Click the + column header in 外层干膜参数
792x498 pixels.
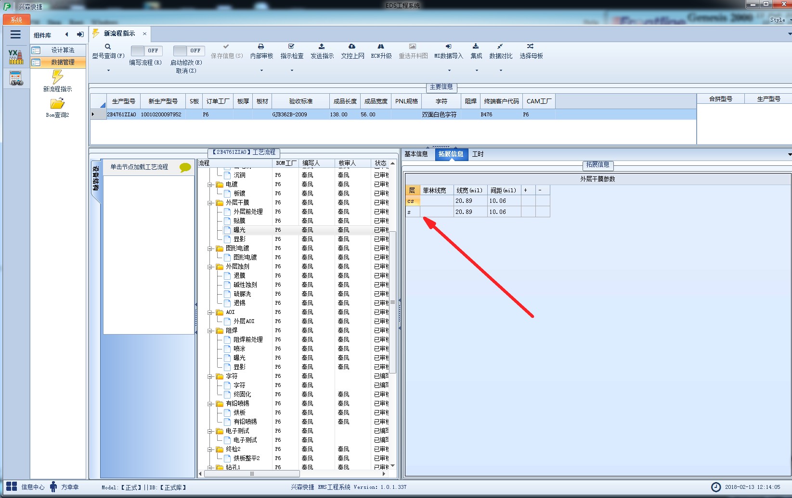(528, 190)
